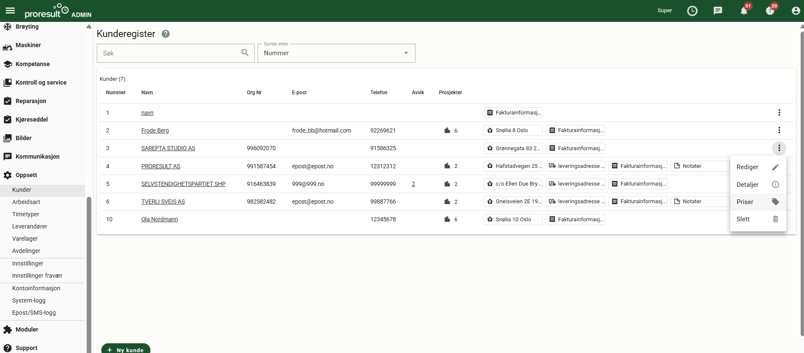
Task: Open customer link Frode Berg
Action: (x=155, y=130)
